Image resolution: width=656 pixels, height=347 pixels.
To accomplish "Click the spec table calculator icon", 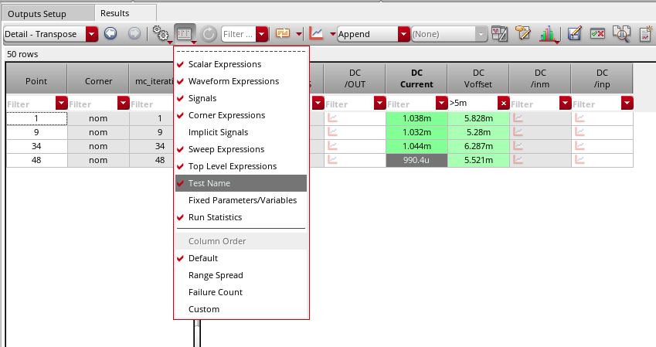I will pos(499,34).
